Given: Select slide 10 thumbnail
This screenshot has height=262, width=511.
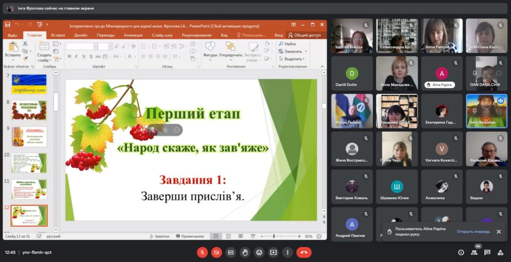Looking at the screenshot, I should 29,163.
